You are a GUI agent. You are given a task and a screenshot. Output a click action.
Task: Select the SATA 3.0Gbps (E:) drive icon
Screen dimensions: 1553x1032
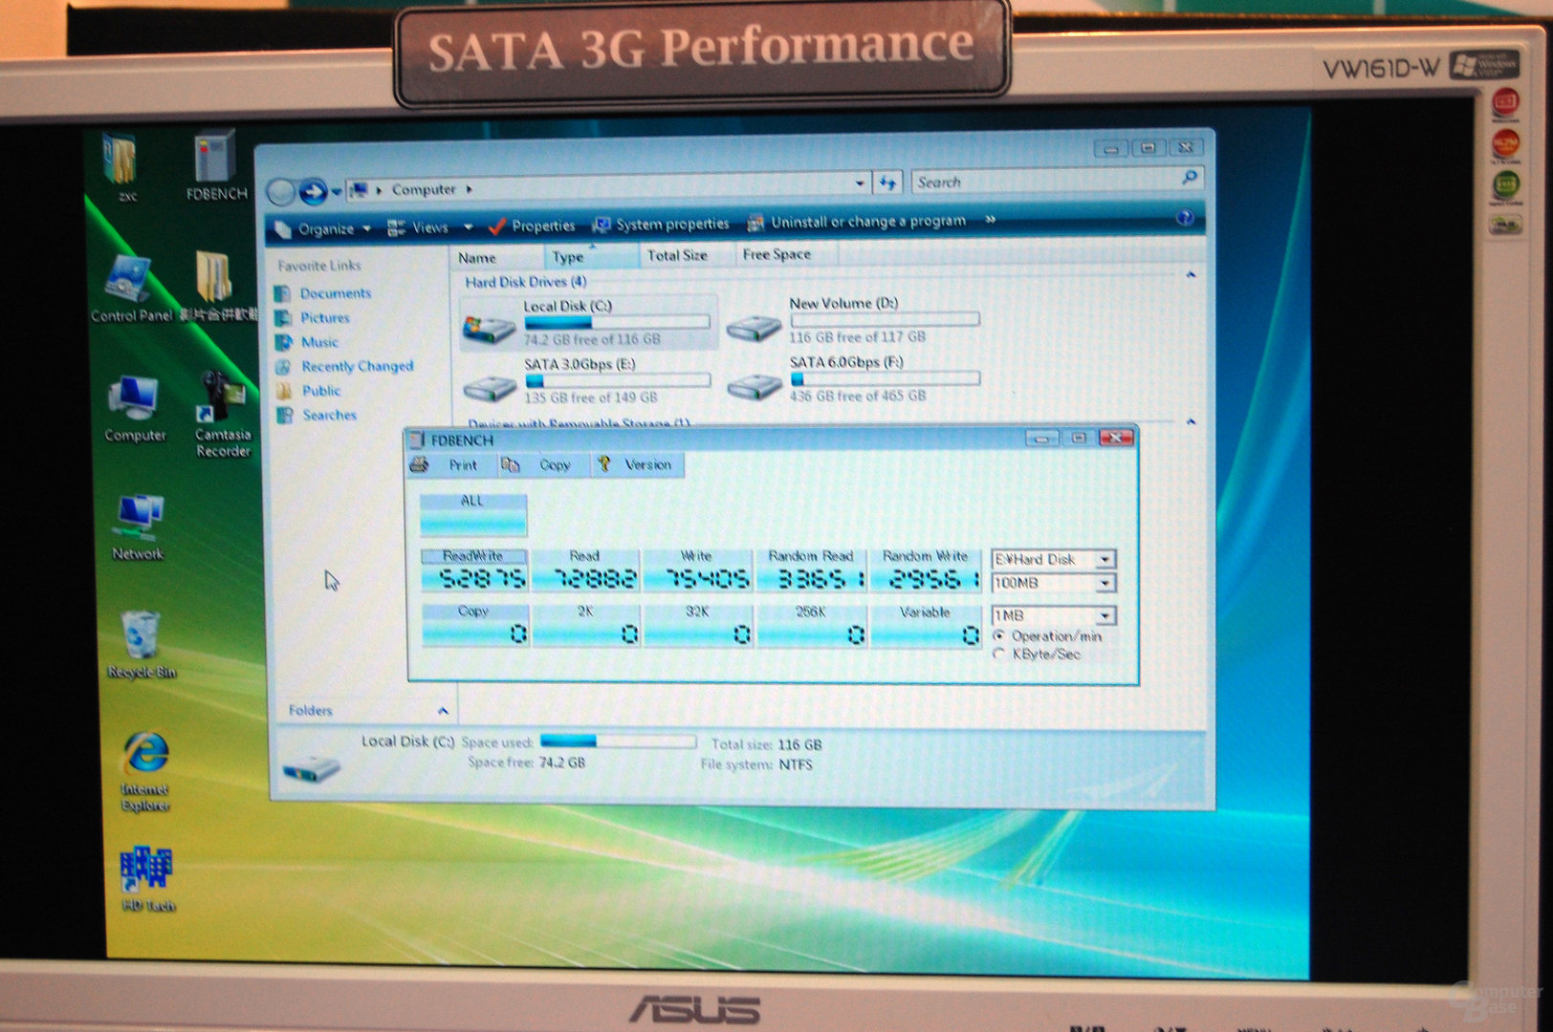pos(490,387)
